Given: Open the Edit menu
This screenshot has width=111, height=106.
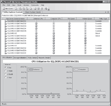Looking at the screenshot, I should [9, 5].
